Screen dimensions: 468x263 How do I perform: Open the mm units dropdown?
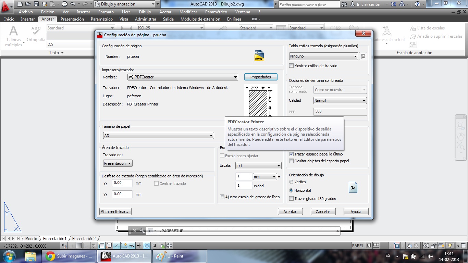tap(264, 177)
